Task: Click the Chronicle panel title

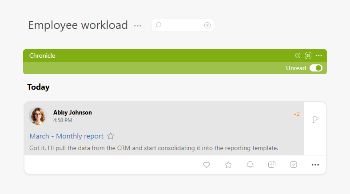Action: (42, 55)
